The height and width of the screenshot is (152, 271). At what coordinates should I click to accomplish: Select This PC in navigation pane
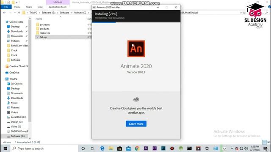[13, 79]
